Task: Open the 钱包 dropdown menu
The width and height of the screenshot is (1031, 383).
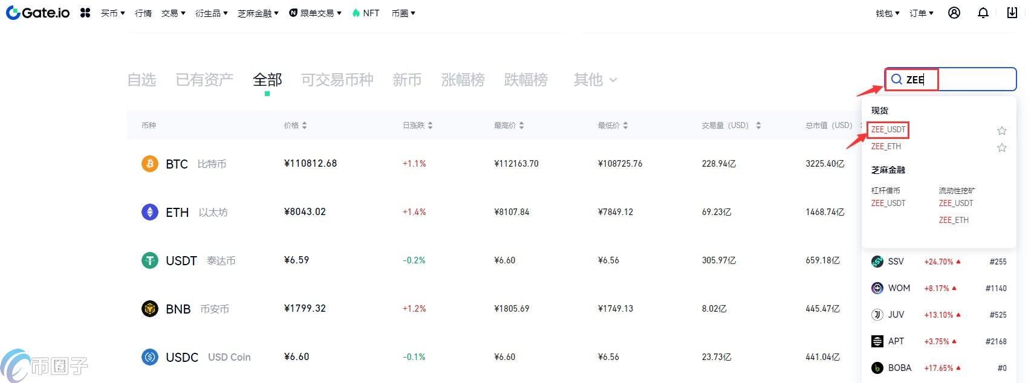Action: point(887,13)
